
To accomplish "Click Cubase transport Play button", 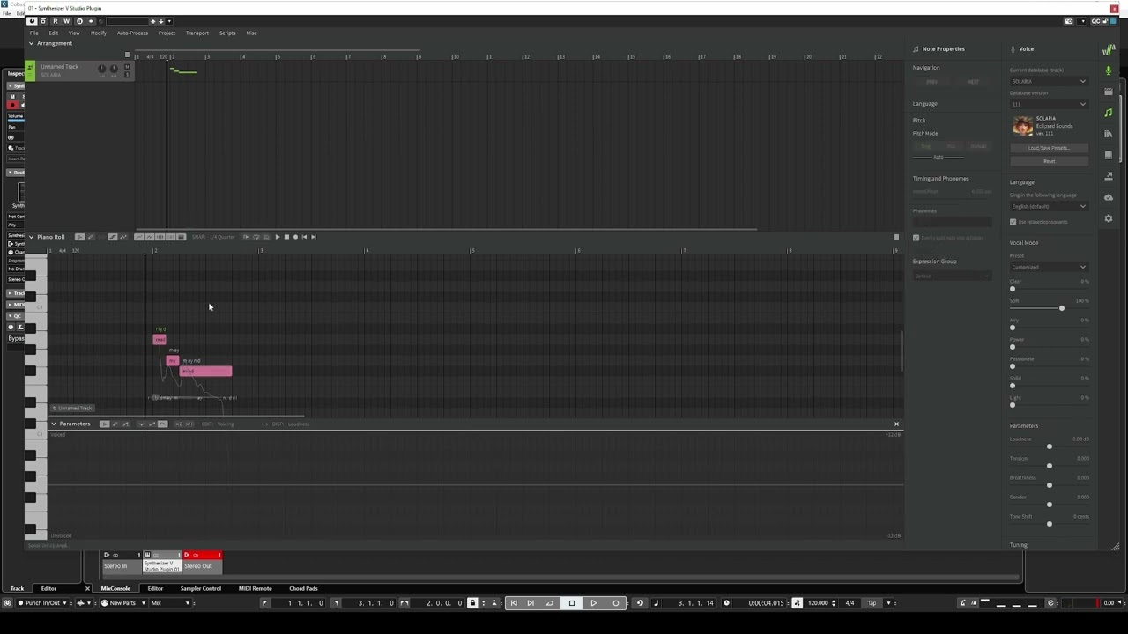I will [593, 603].
